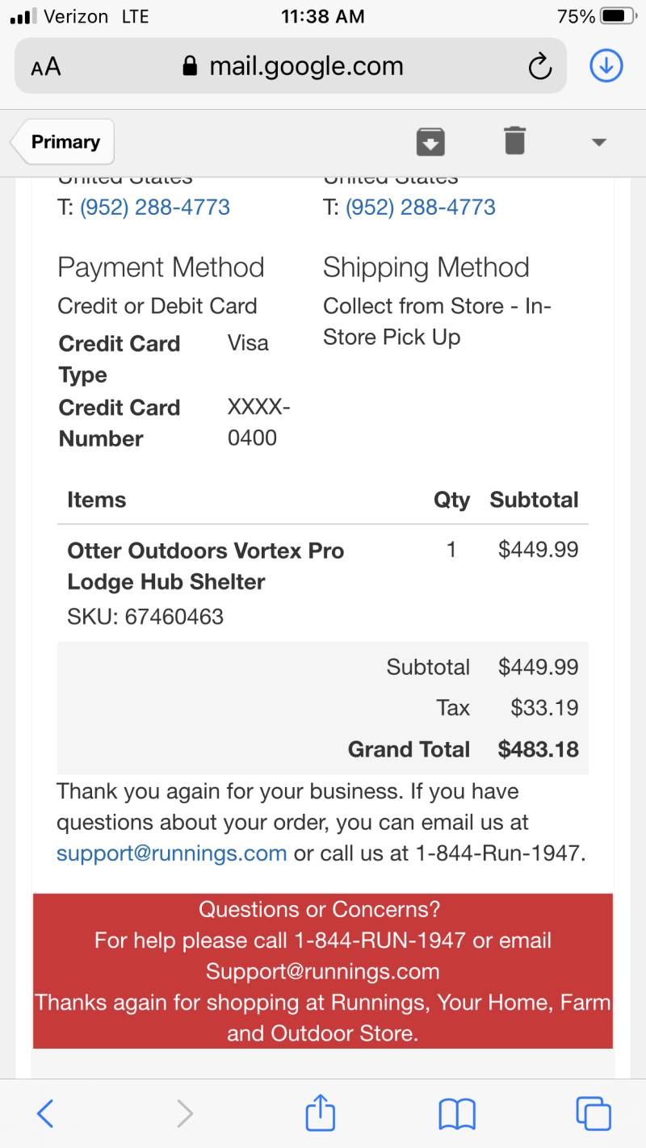Image resolution: width=646 pixels, height=1148 pixels.
Task: Call the right (952) 288-4773 phone link
Action: pos(421,207)
